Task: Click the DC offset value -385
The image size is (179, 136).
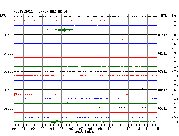Action: tap(175, 21)
